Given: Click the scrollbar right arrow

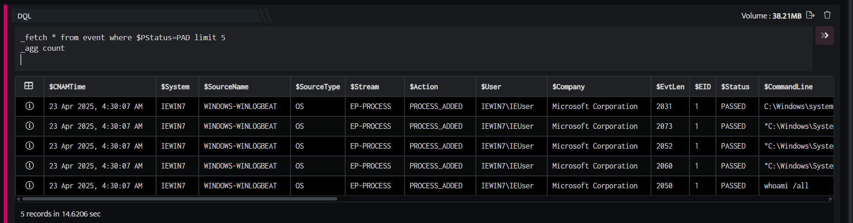Looking at the screenshot, I should click(830, 199).
